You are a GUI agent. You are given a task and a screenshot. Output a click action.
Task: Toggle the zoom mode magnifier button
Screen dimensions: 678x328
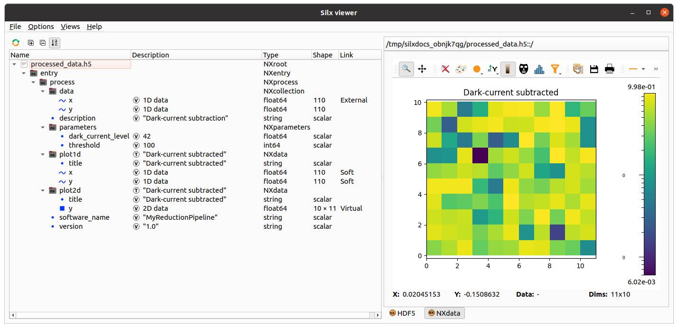406,69
